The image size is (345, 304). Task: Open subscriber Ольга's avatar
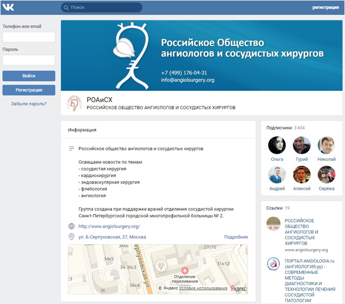click(277, 145)
